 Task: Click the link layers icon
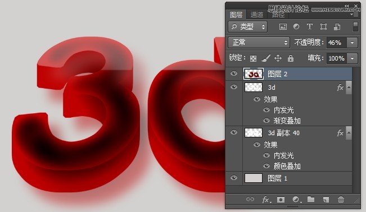point(250,200)
